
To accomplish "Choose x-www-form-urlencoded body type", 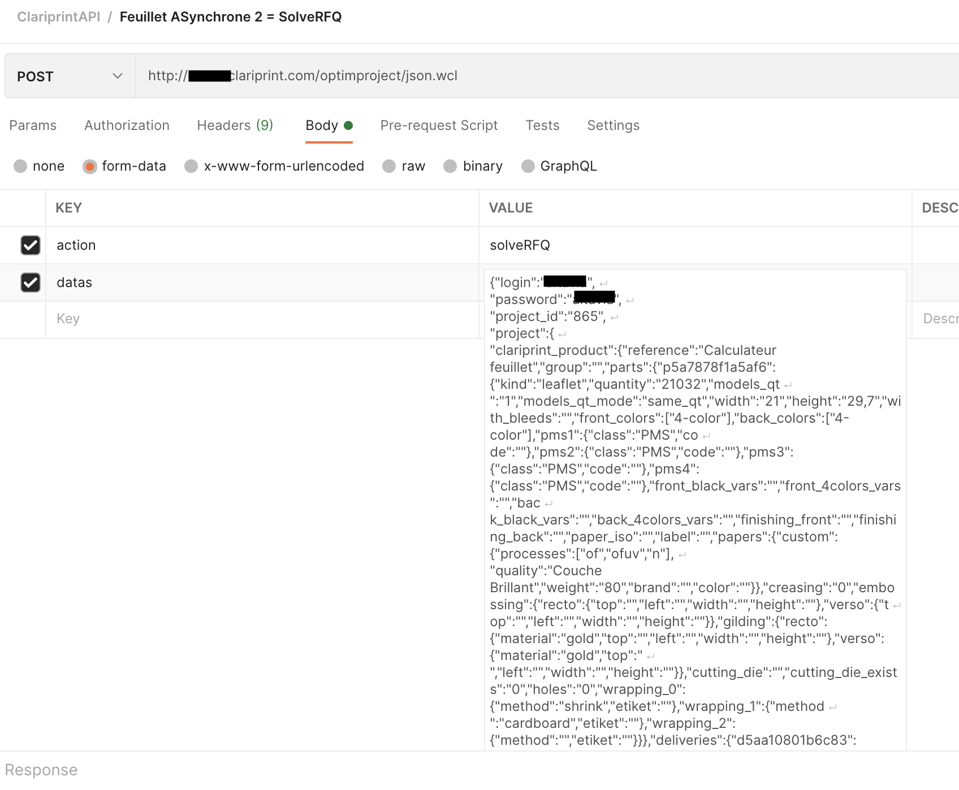I will [192, 166].
